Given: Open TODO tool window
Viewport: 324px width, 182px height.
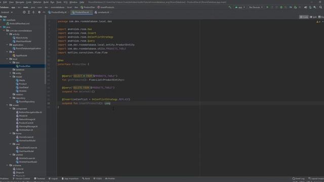Looking at the screenshot, I should (x=98, y=178).
